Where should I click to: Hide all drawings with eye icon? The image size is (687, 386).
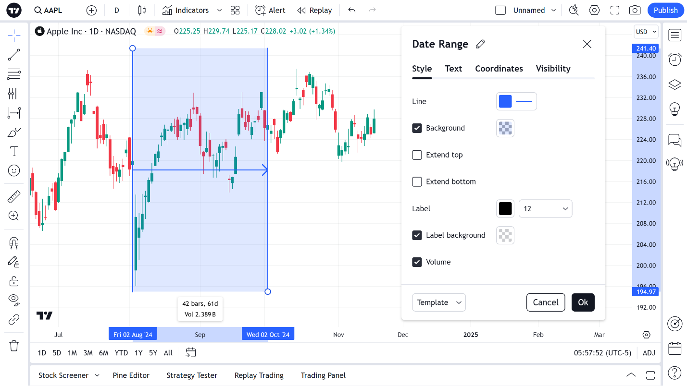tap(14, 300)
